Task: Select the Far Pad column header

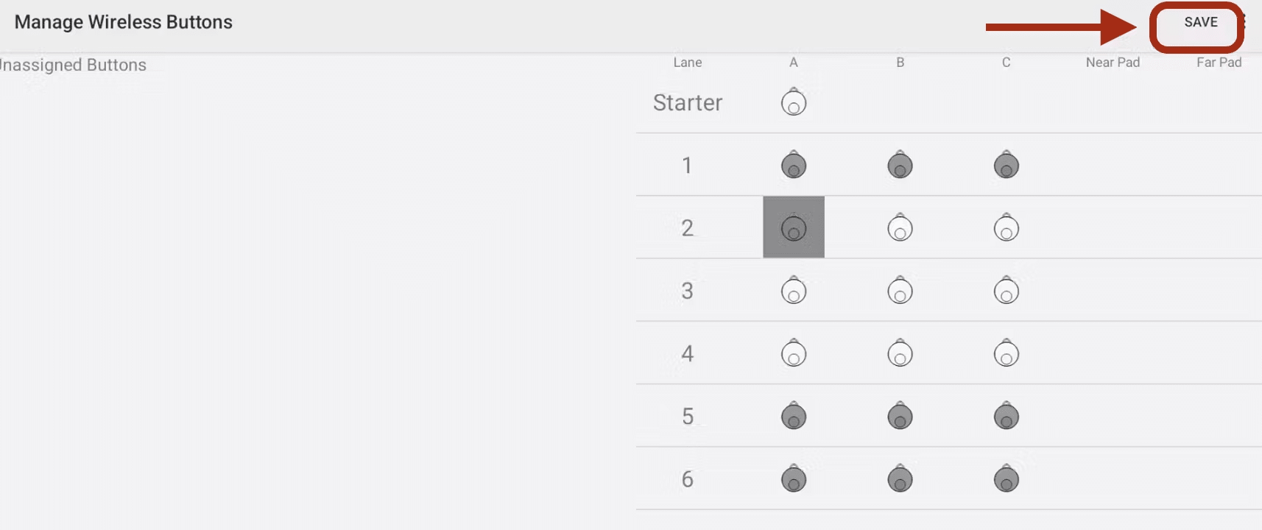Action: click(1219, 63)
